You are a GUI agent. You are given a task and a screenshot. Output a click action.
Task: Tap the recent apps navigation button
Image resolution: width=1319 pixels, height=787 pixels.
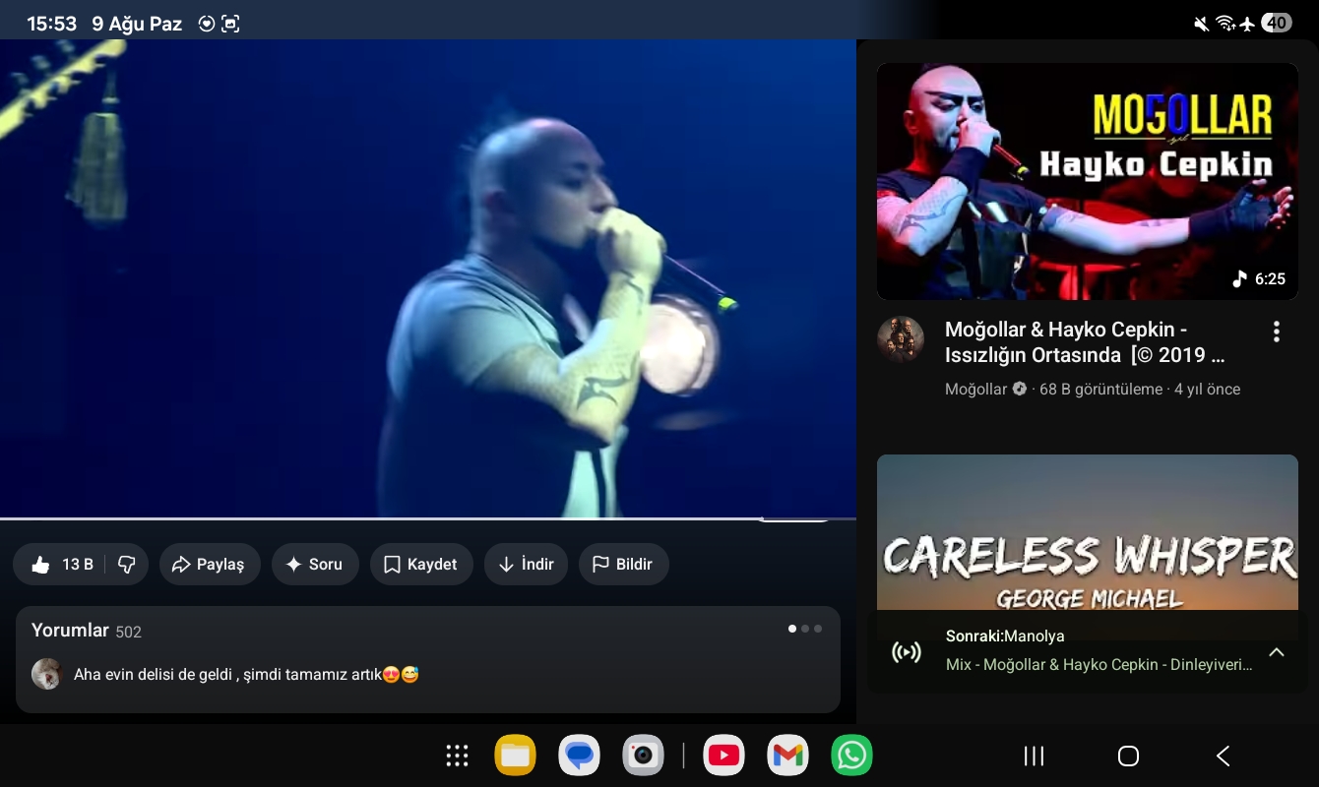coord(1034,756)
